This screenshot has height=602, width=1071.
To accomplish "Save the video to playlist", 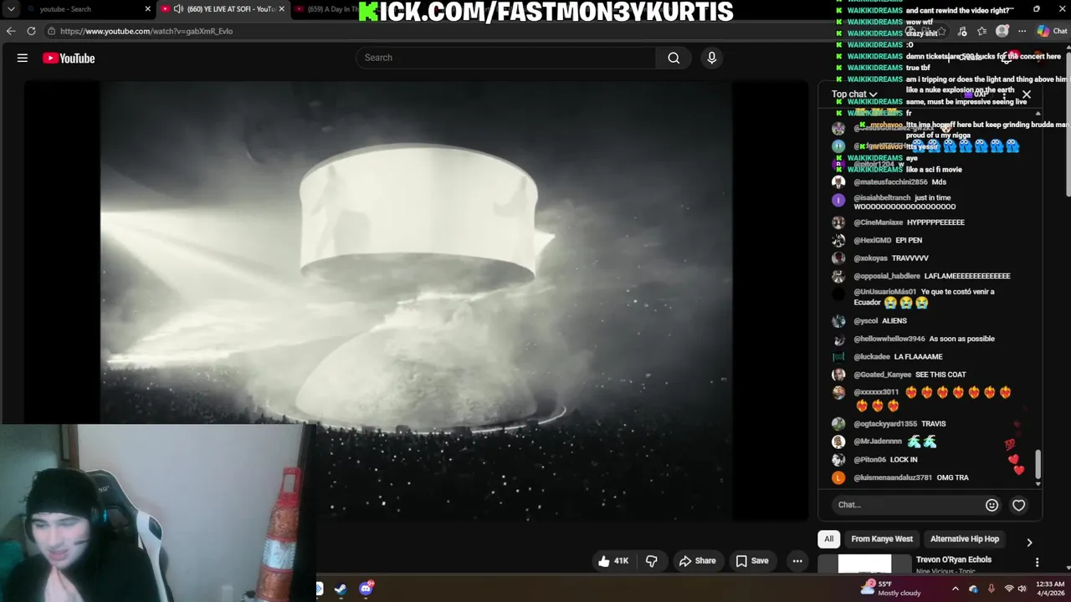I will pos(751,561).
